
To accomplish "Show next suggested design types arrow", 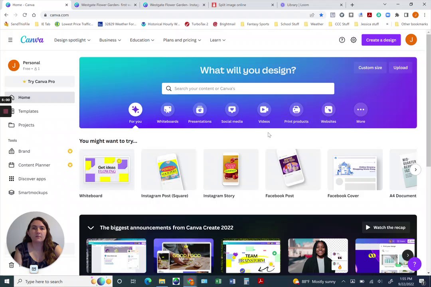I will point(415,170).
